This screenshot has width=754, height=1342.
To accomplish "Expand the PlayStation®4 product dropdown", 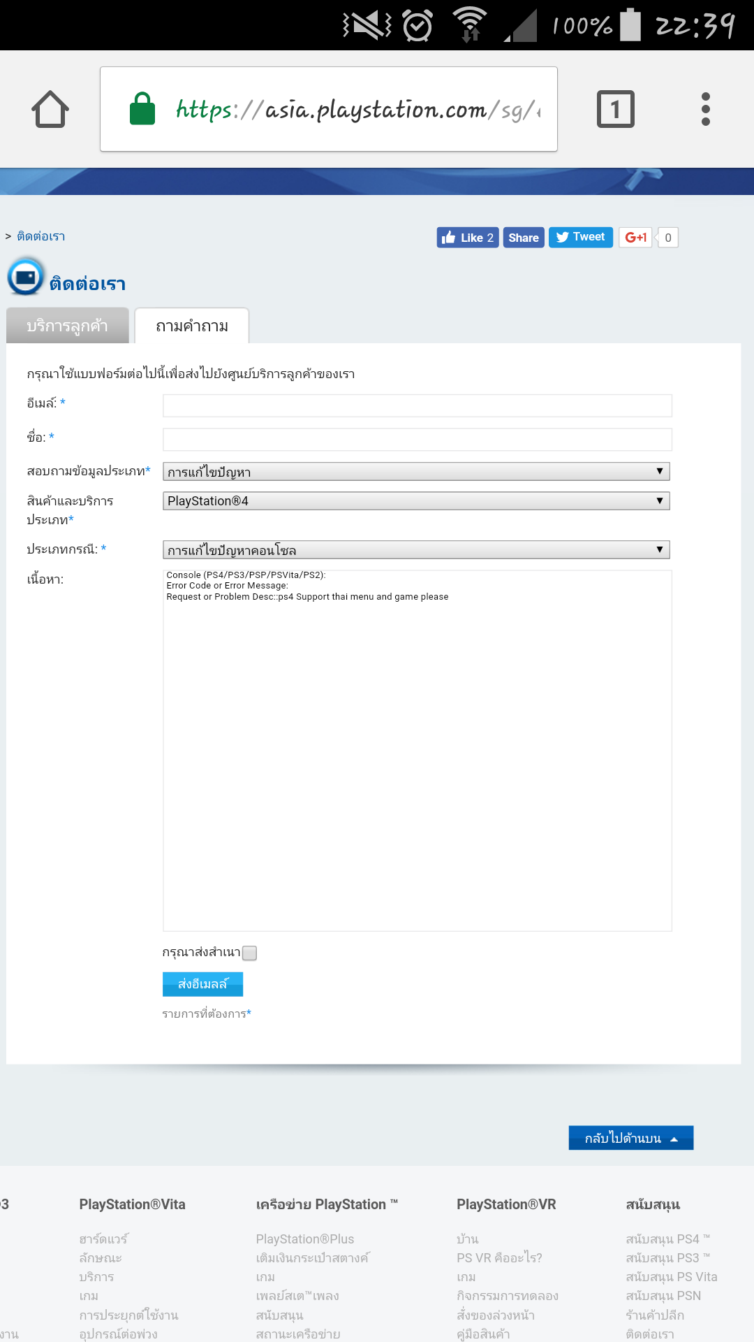I will [x=416, y=501].
